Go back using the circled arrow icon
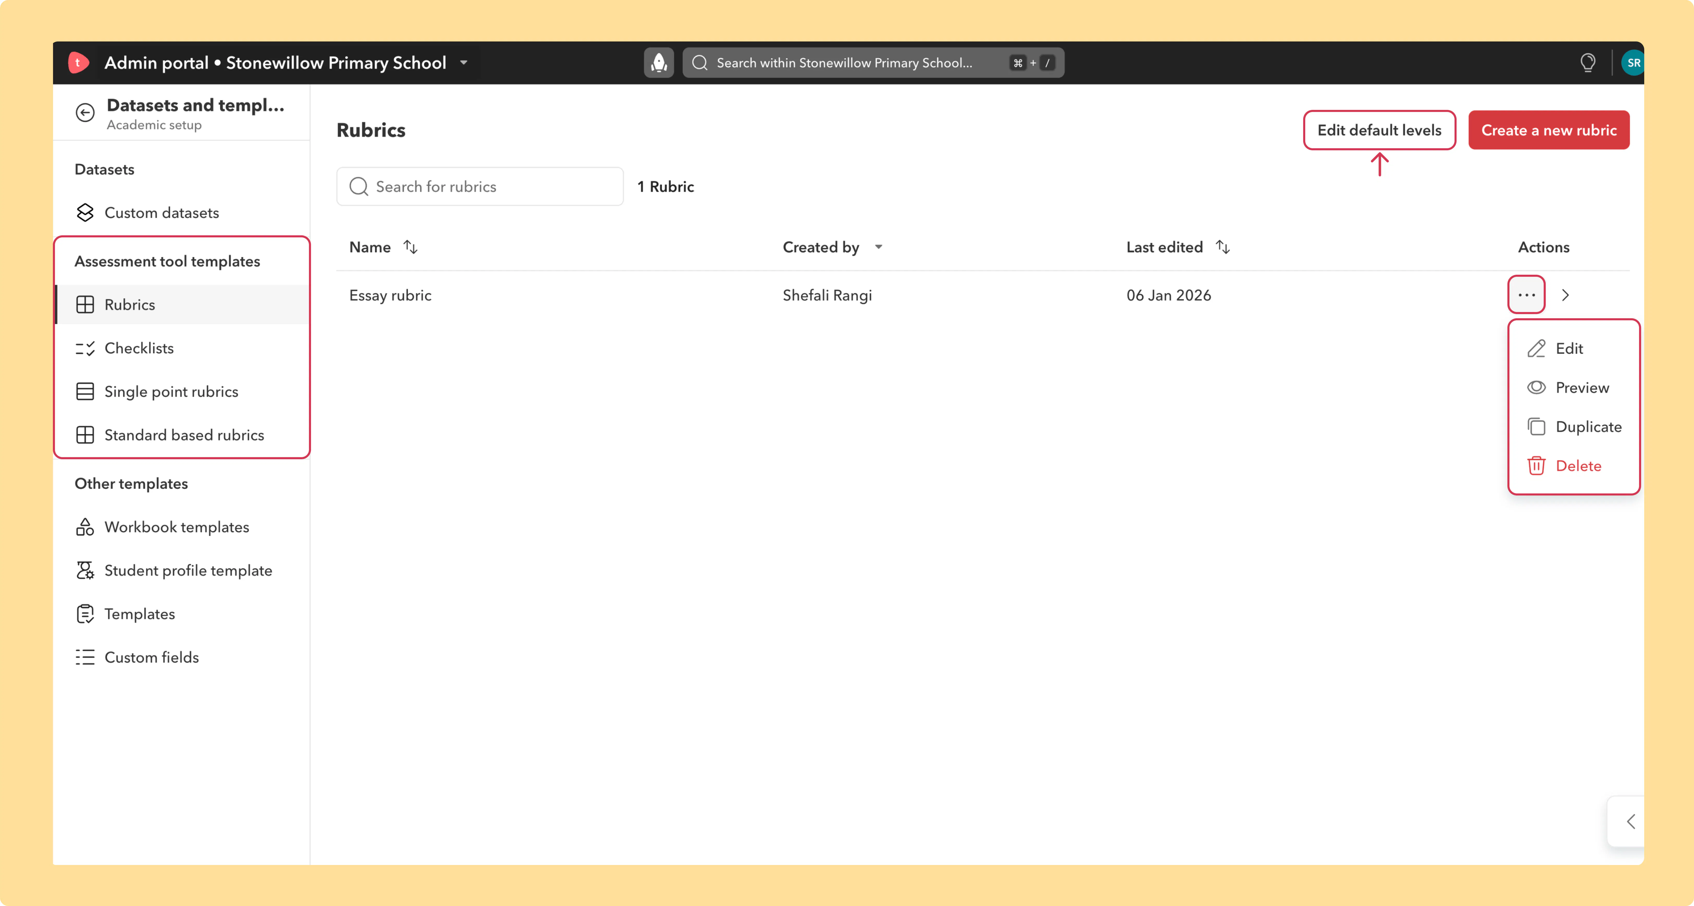1694x906 pixels. 85,113
